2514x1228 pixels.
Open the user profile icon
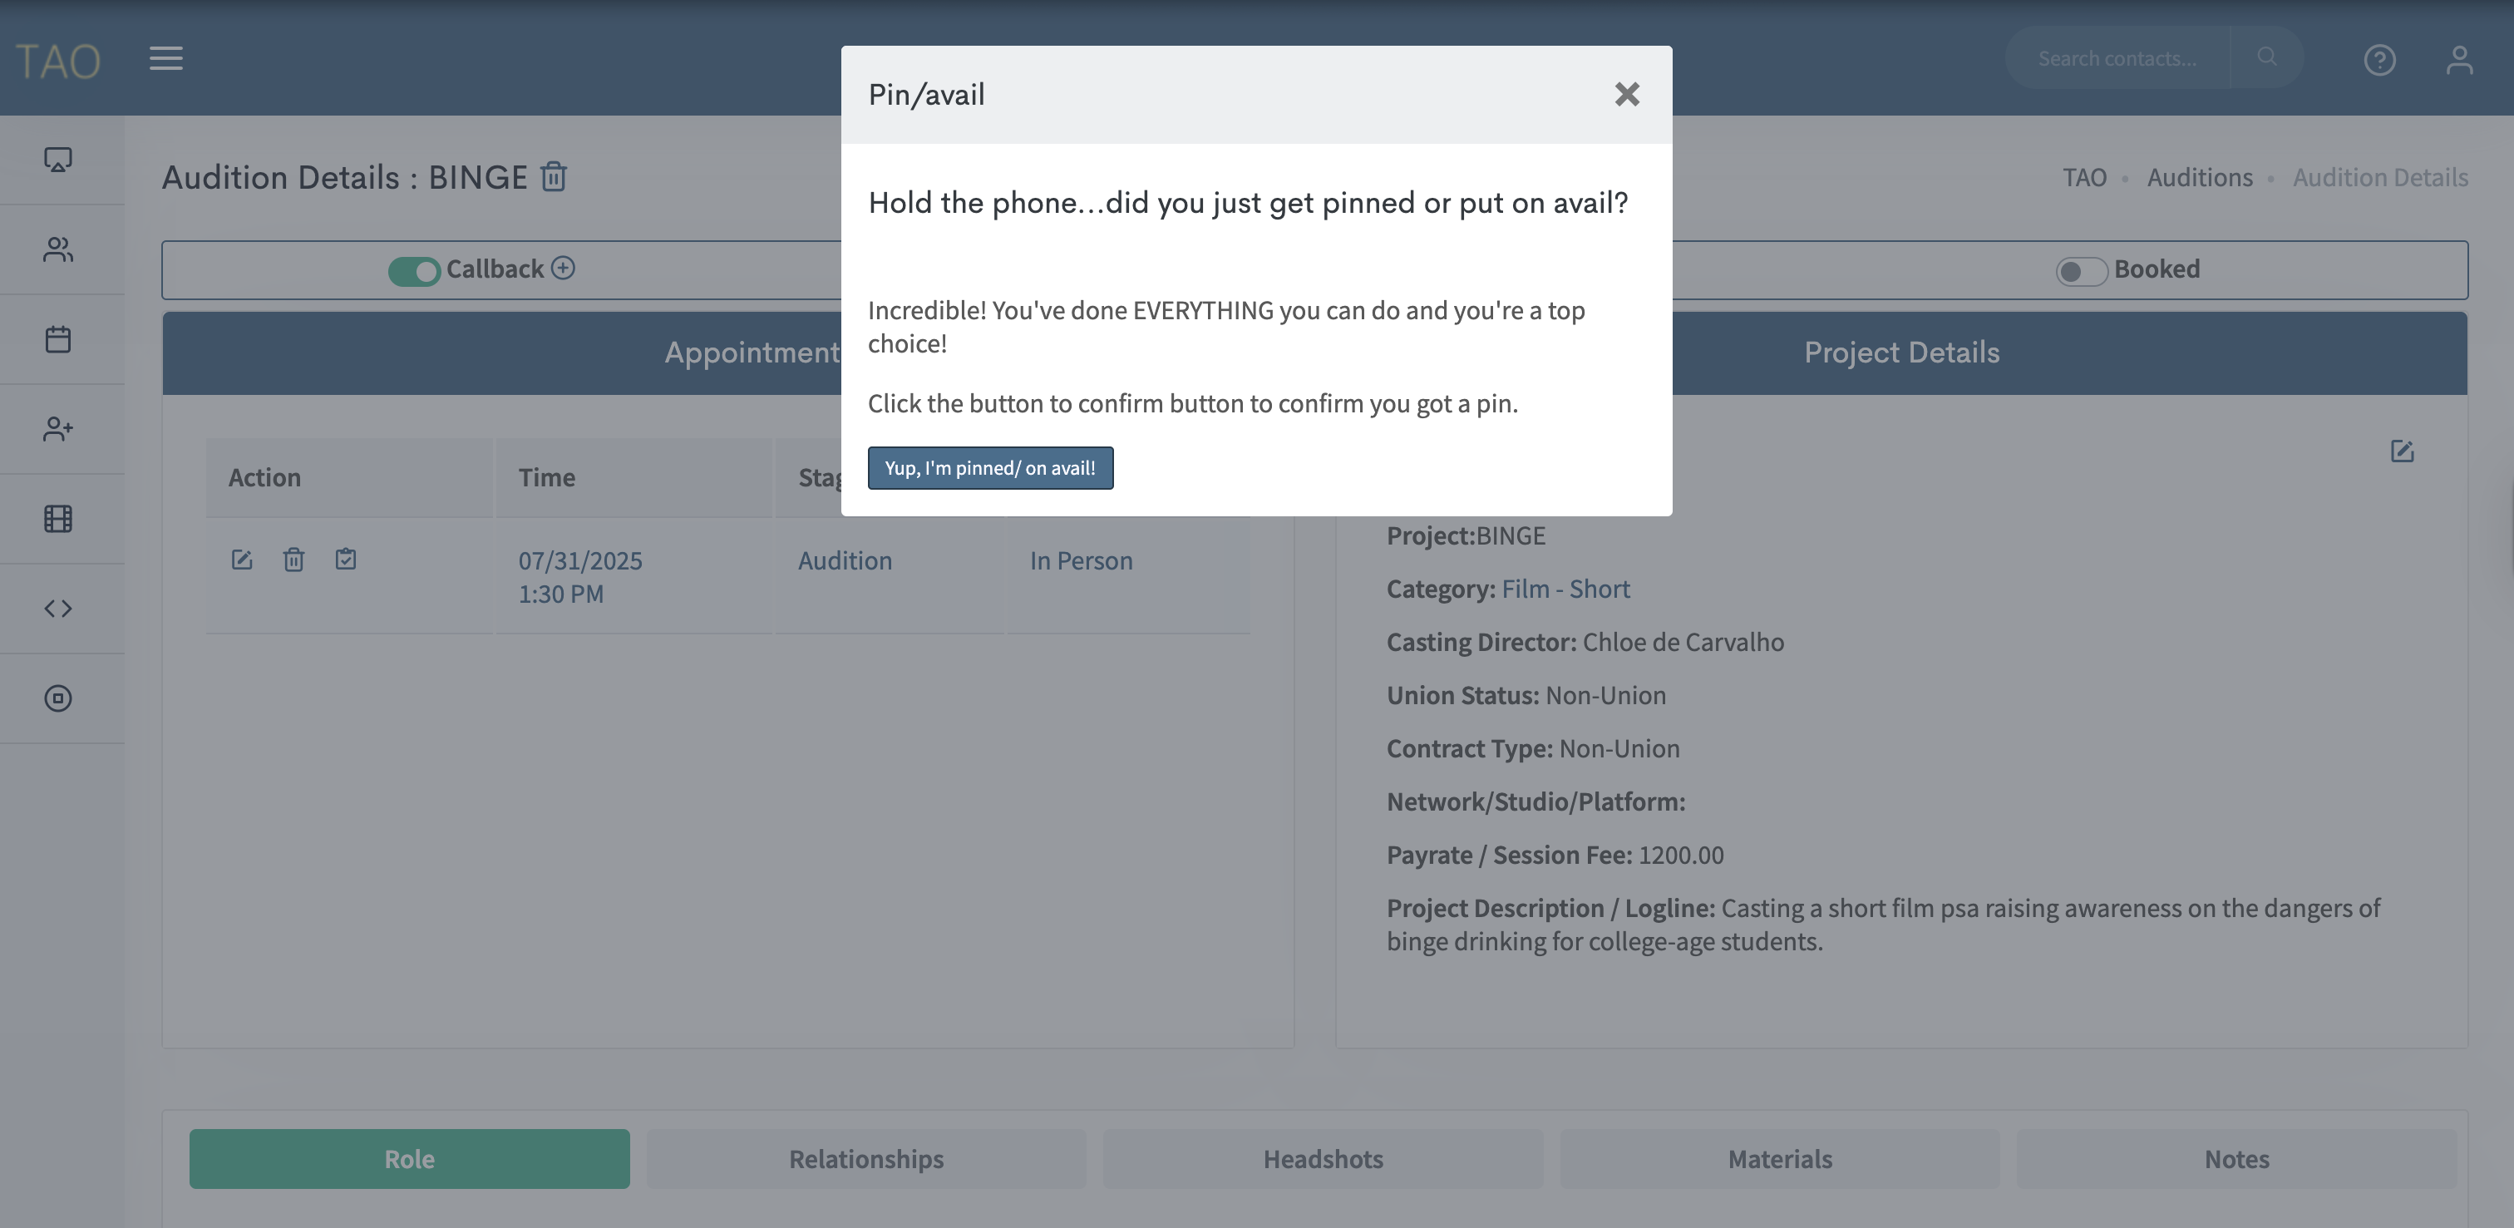pyautogui.click(x=2458, y=61)
